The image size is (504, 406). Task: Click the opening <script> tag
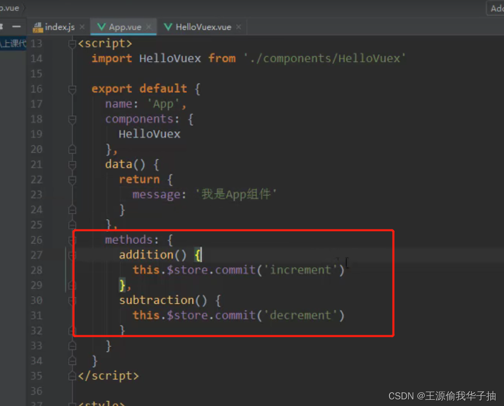pyautogui.click(x=105, y=43)
